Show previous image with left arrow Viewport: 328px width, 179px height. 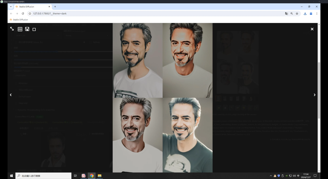pos(11,95)
